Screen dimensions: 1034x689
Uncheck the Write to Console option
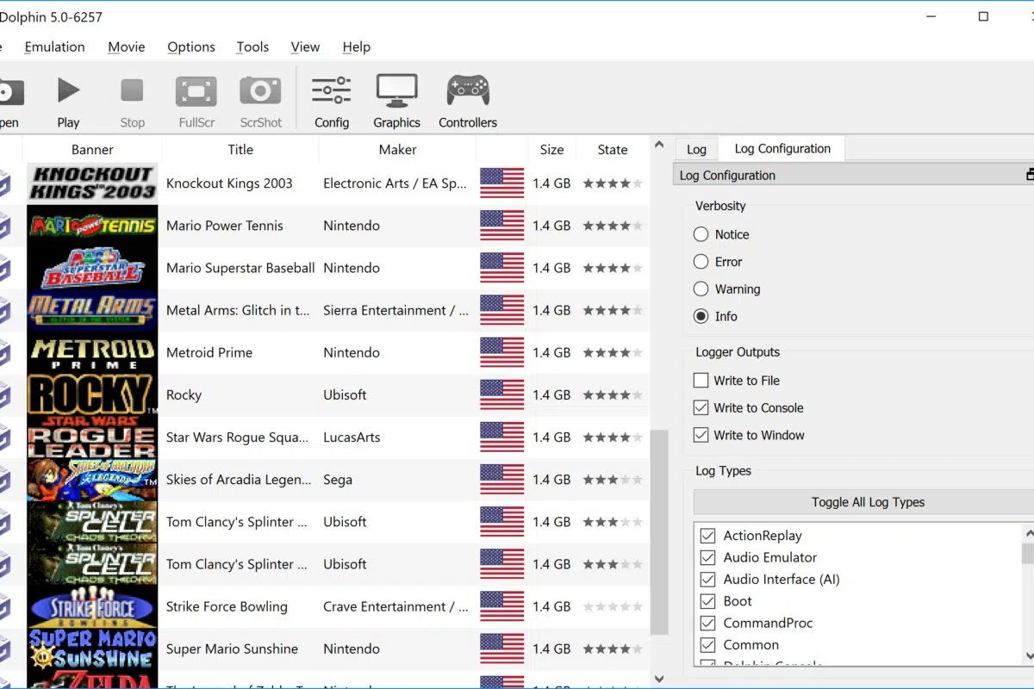[x=701, y=407]
